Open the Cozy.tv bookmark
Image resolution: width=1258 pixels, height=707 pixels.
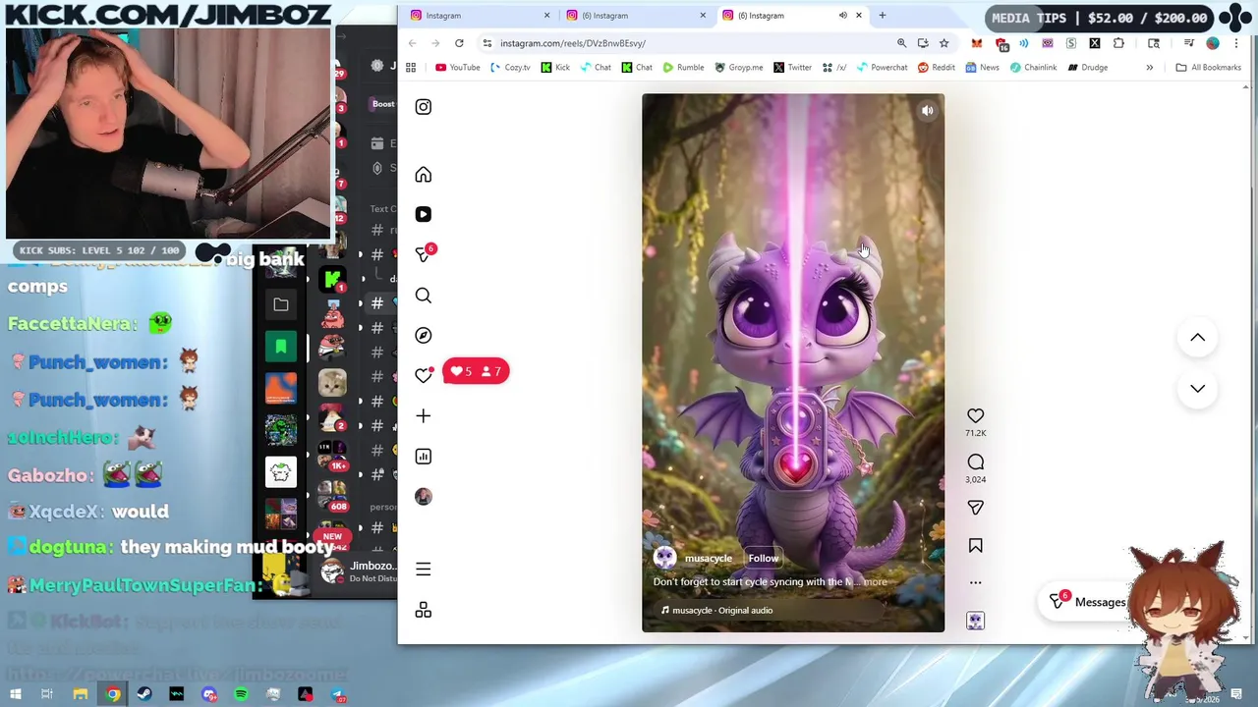click(510, 68)
